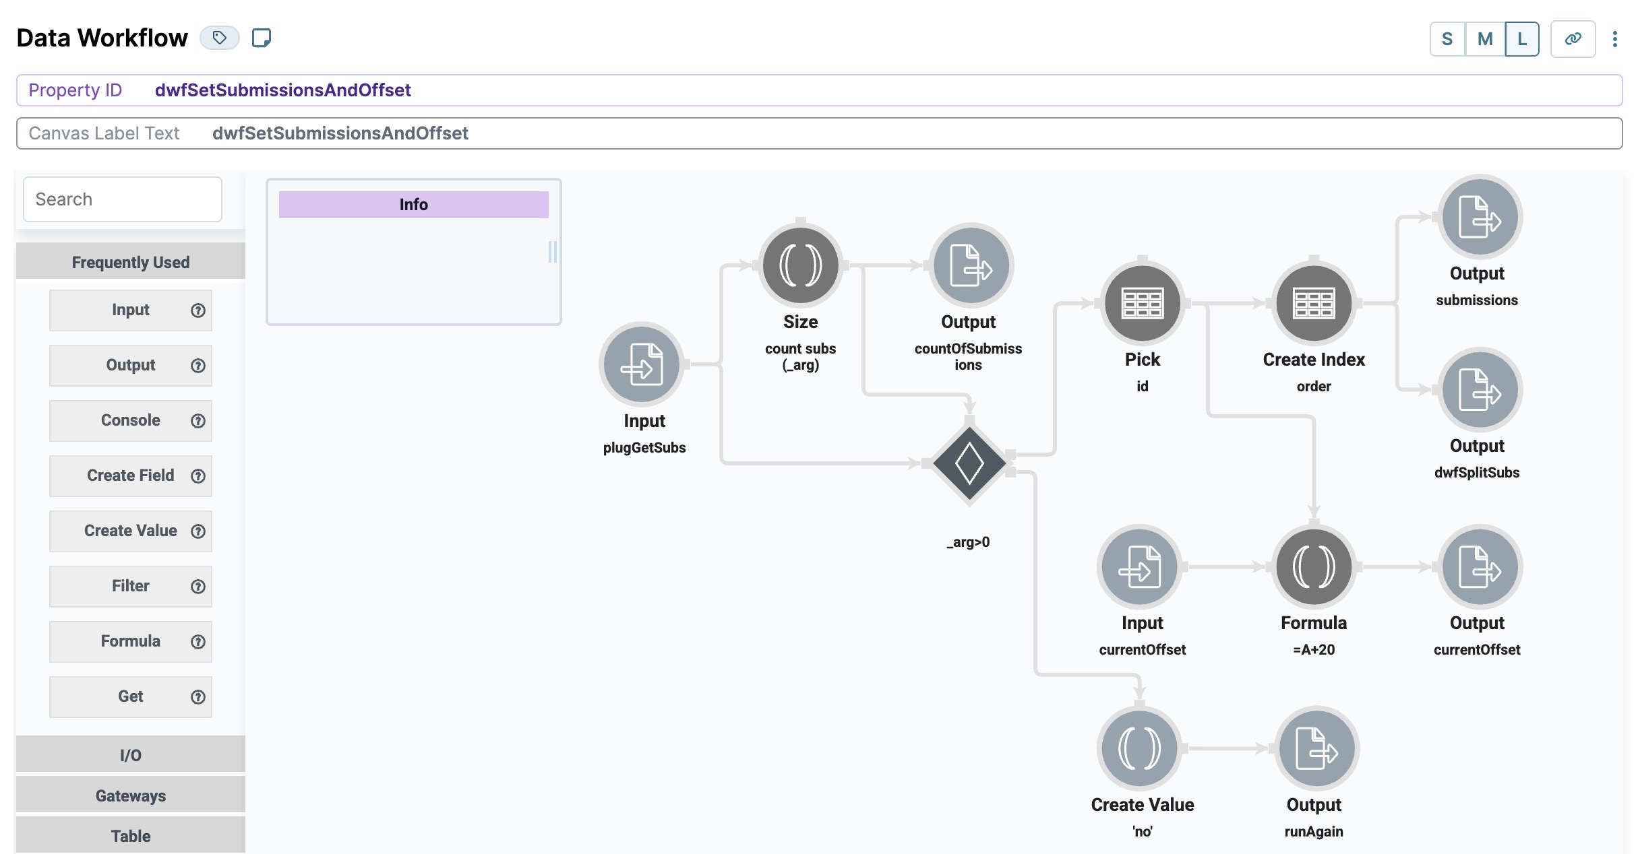Expand the Table section

130,835
